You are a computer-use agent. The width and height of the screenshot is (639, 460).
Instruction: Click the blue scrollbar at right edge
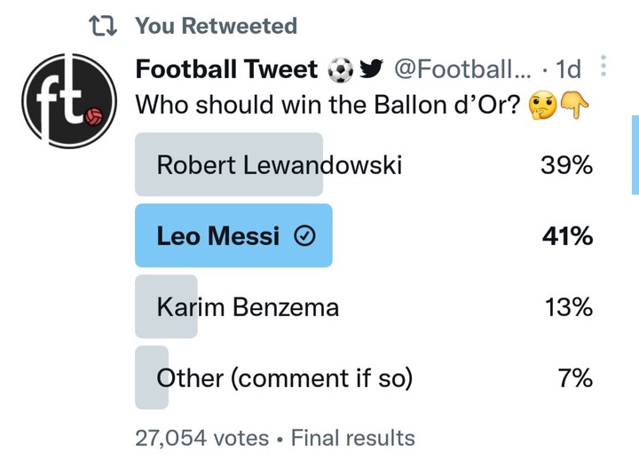635,155
